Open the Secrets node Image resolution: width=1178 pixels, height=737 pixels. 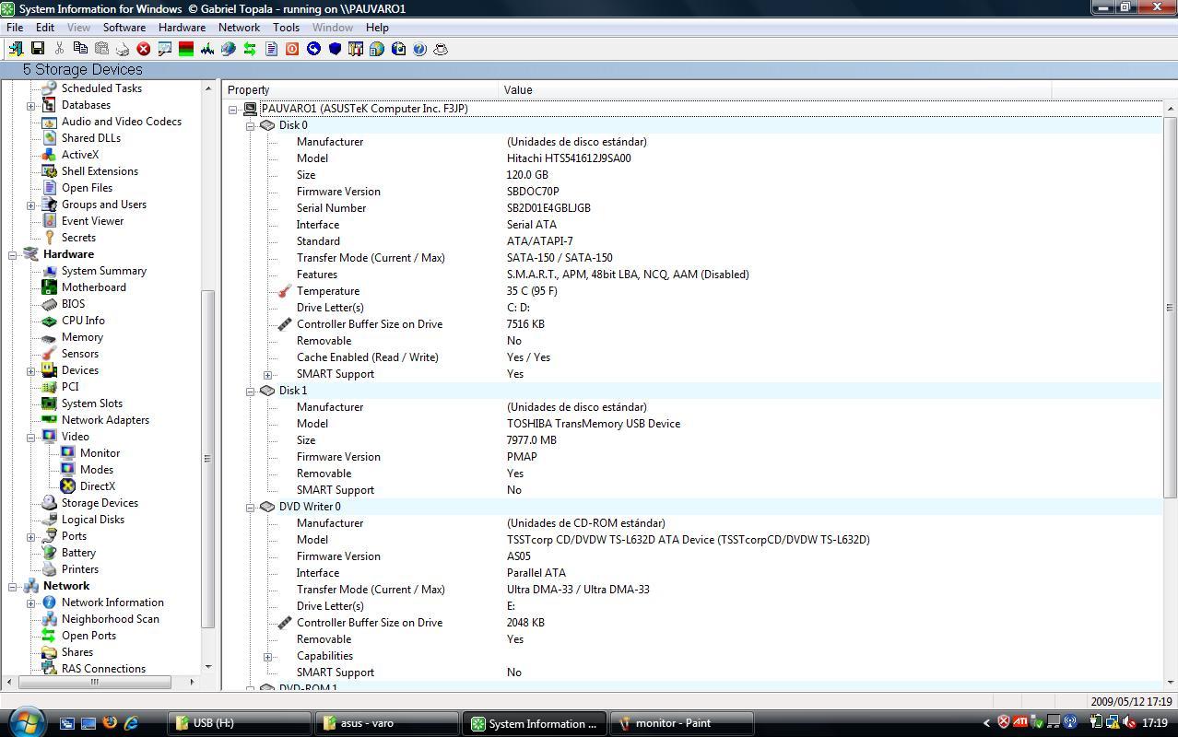pyautogui.click(x=78, y=238)
